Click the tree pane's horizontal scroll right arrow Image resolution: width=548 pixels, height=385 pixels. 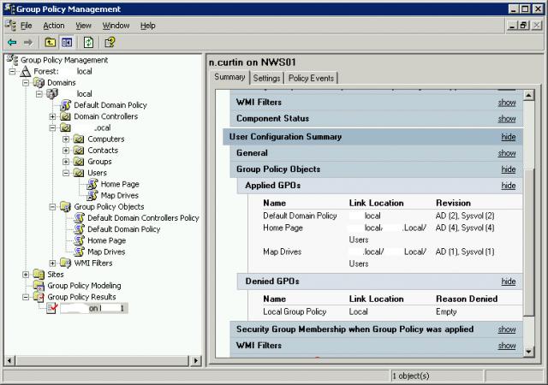pyautogui.click(x=196, y=360)
